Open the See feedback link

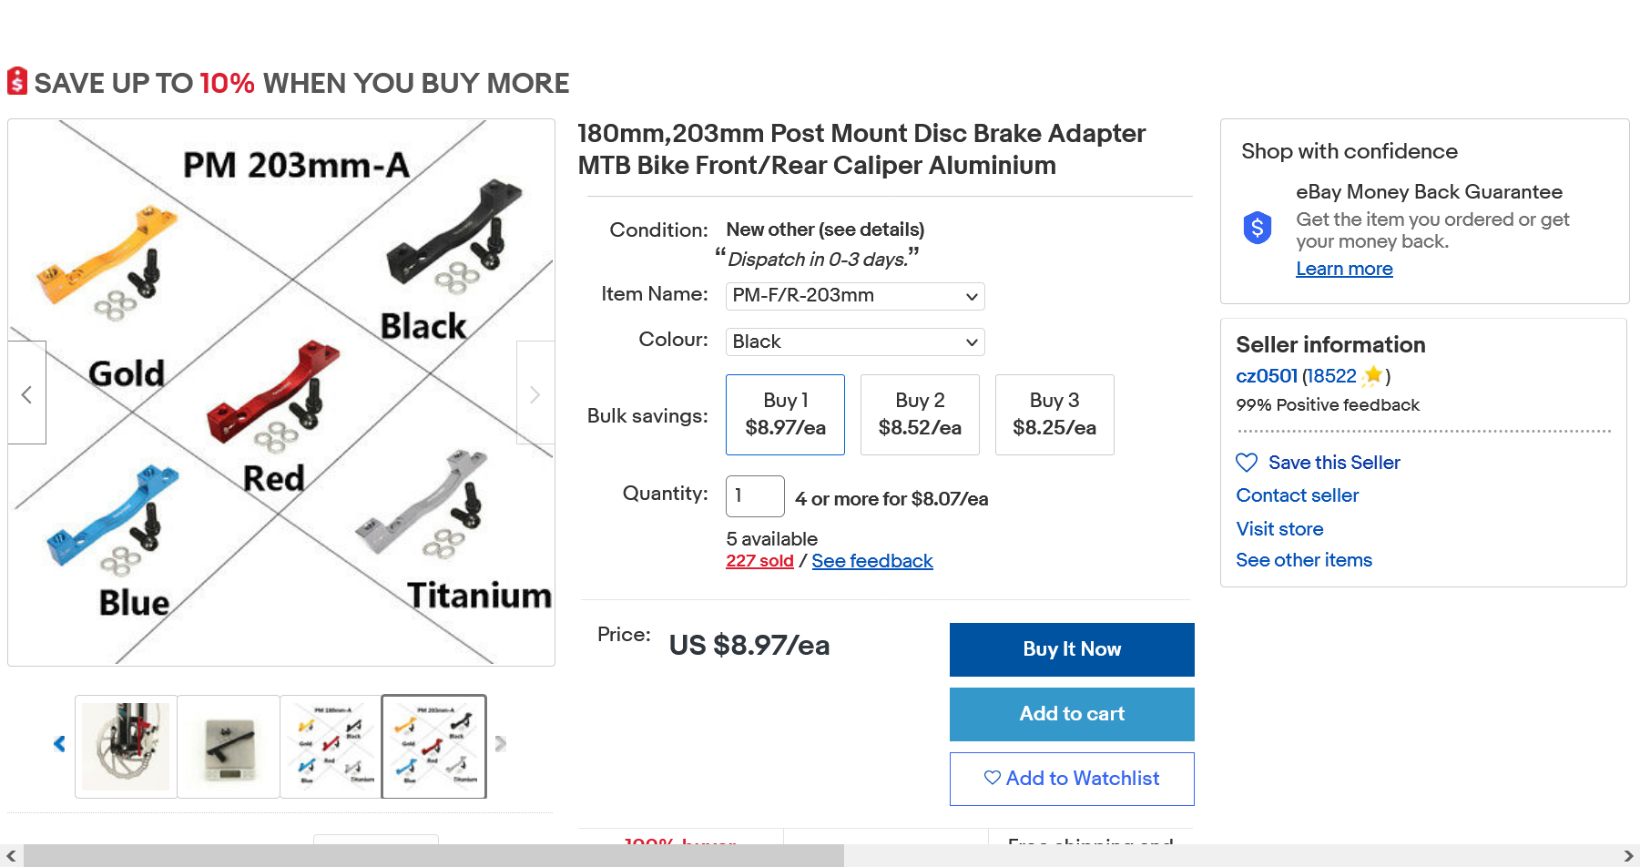(x=871, y=561)
